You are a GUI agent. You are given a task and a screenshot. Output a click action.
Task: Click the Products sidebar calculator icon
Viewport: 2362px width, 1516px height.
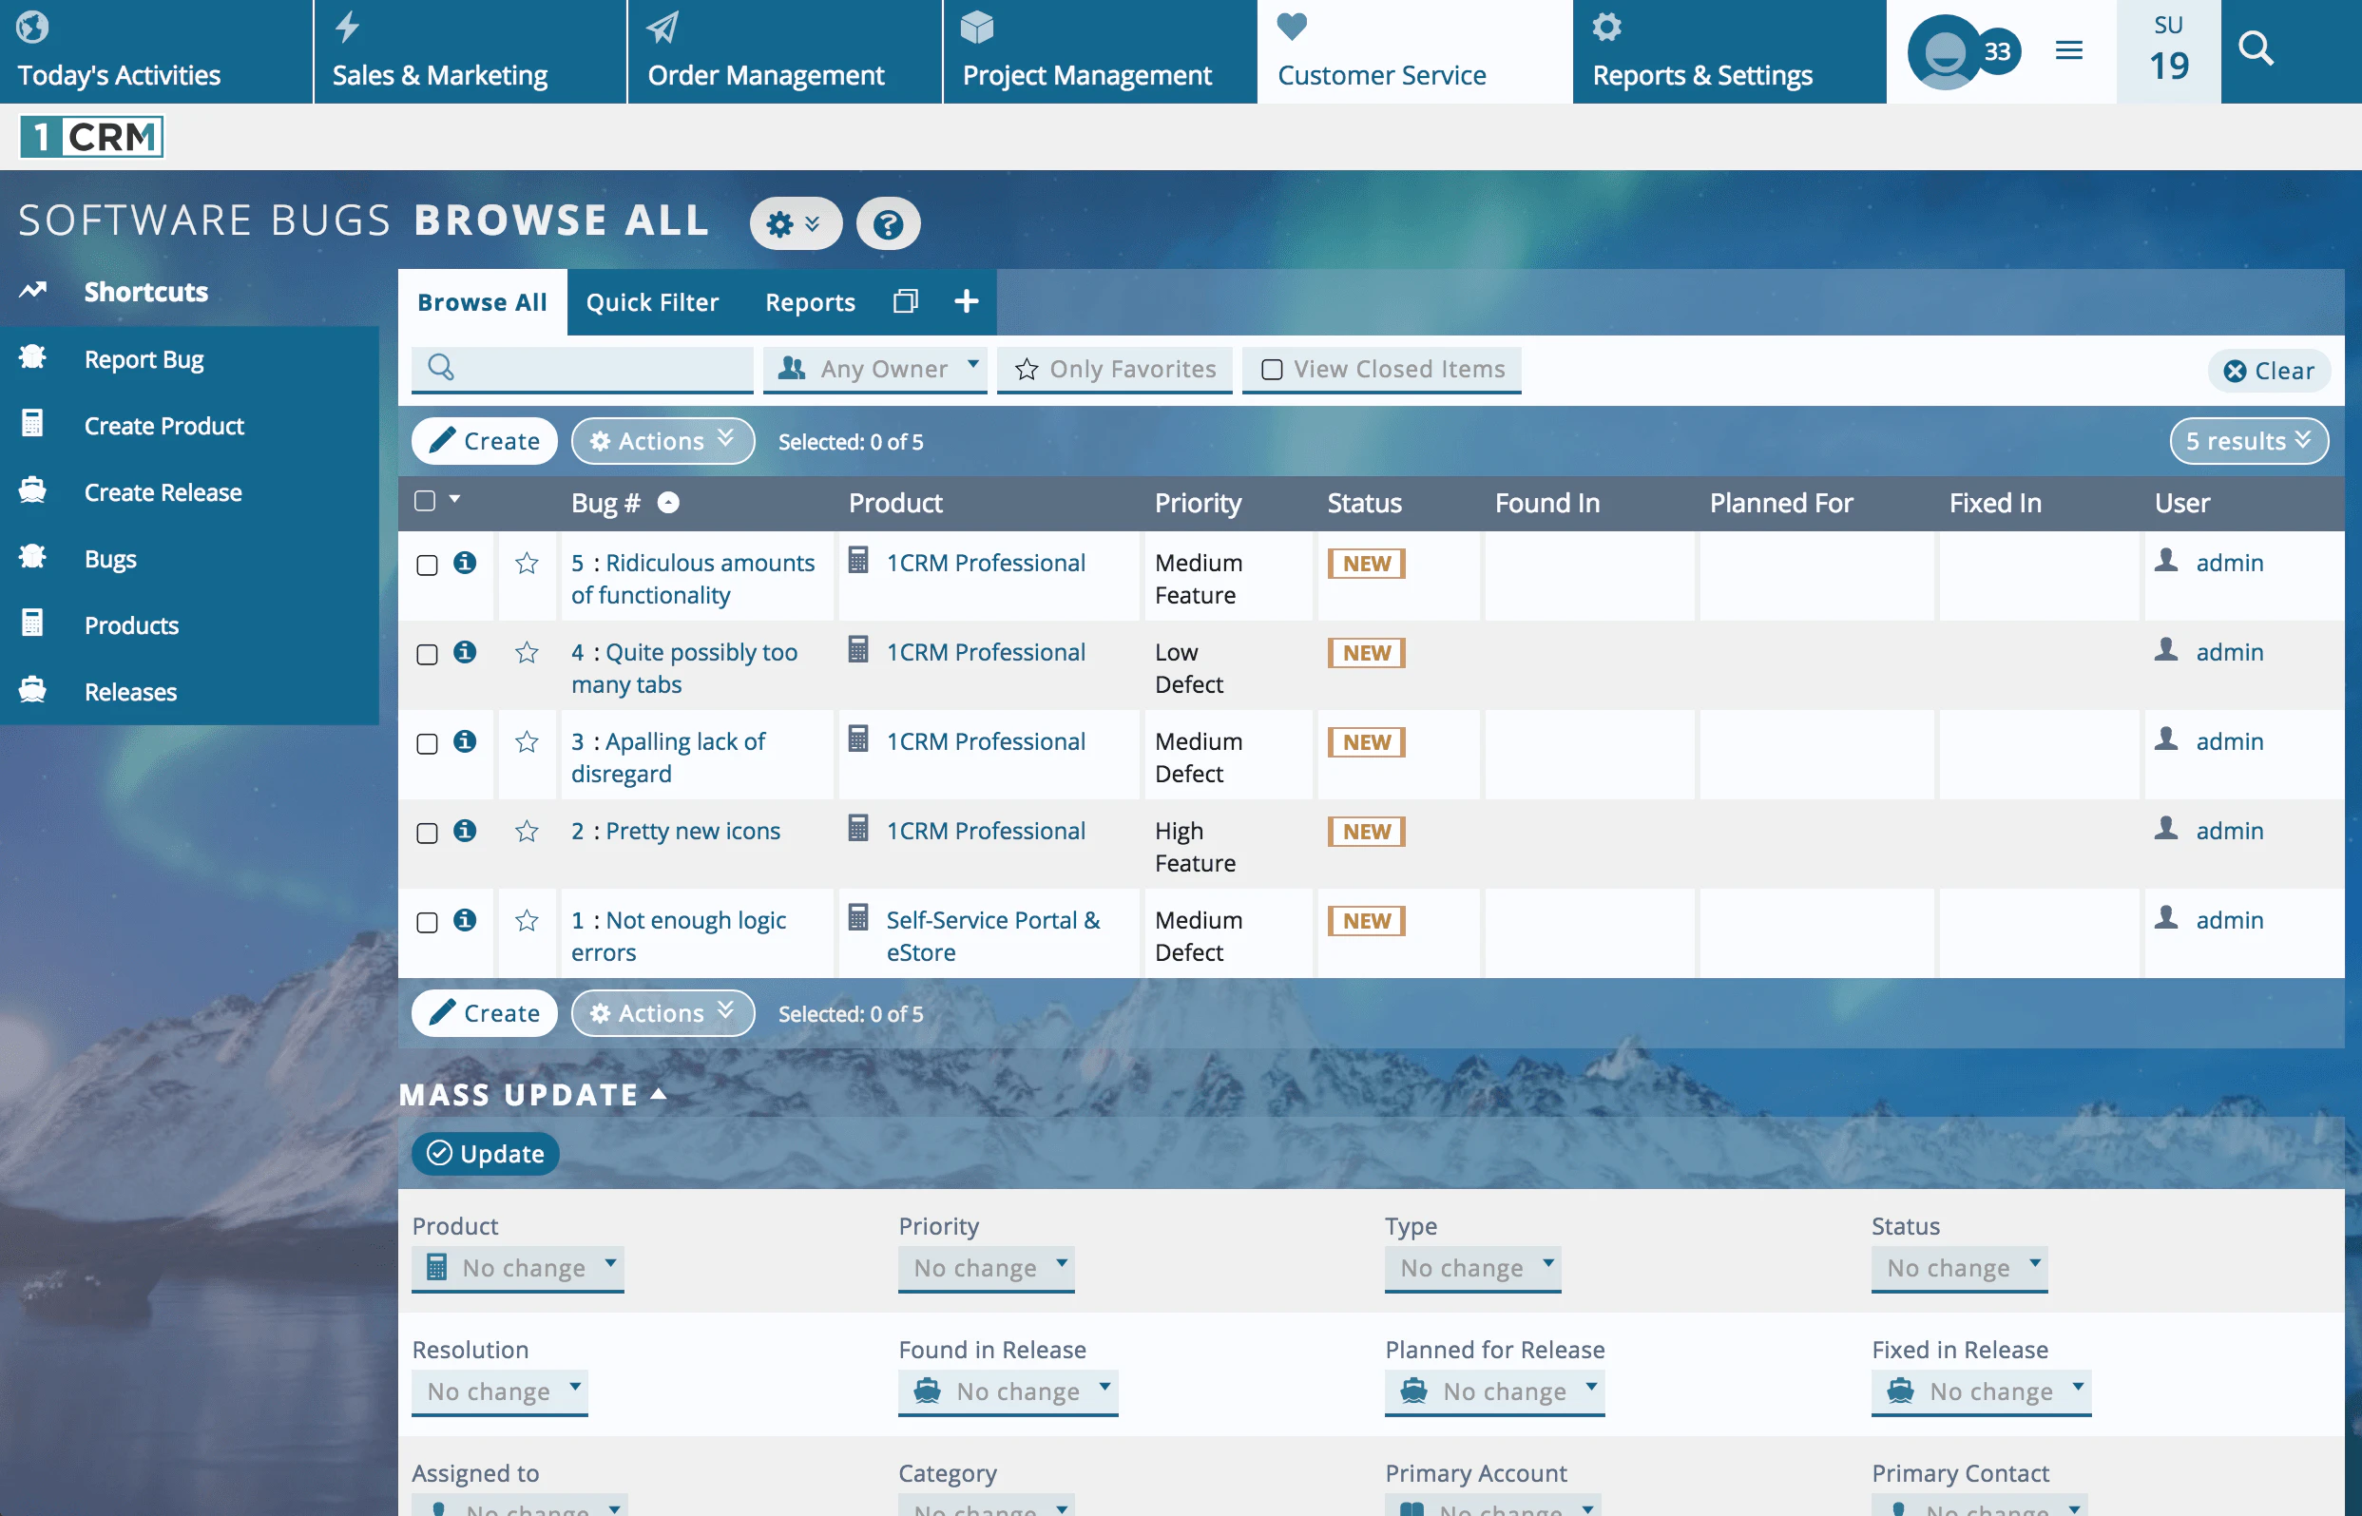pyautogui.click(x=32, y=623)
